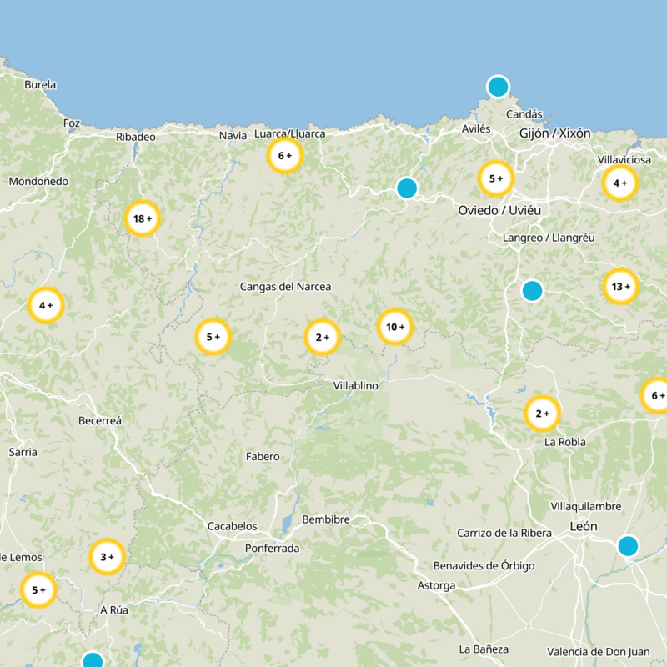This screenshot has height=667, width=667.
Task: Open the 13+ cluster marker
Action: pos(621,287)
